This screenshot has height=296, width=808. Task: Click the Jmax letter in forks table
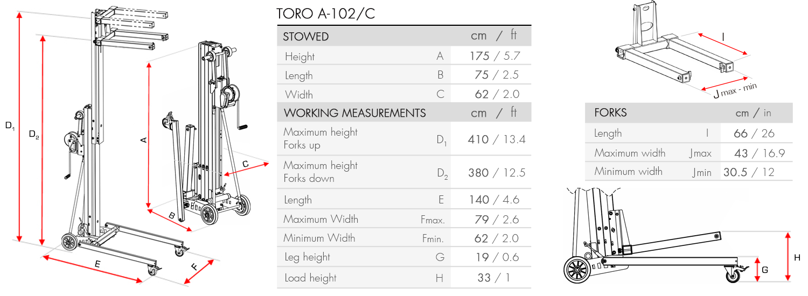(700, 153)
